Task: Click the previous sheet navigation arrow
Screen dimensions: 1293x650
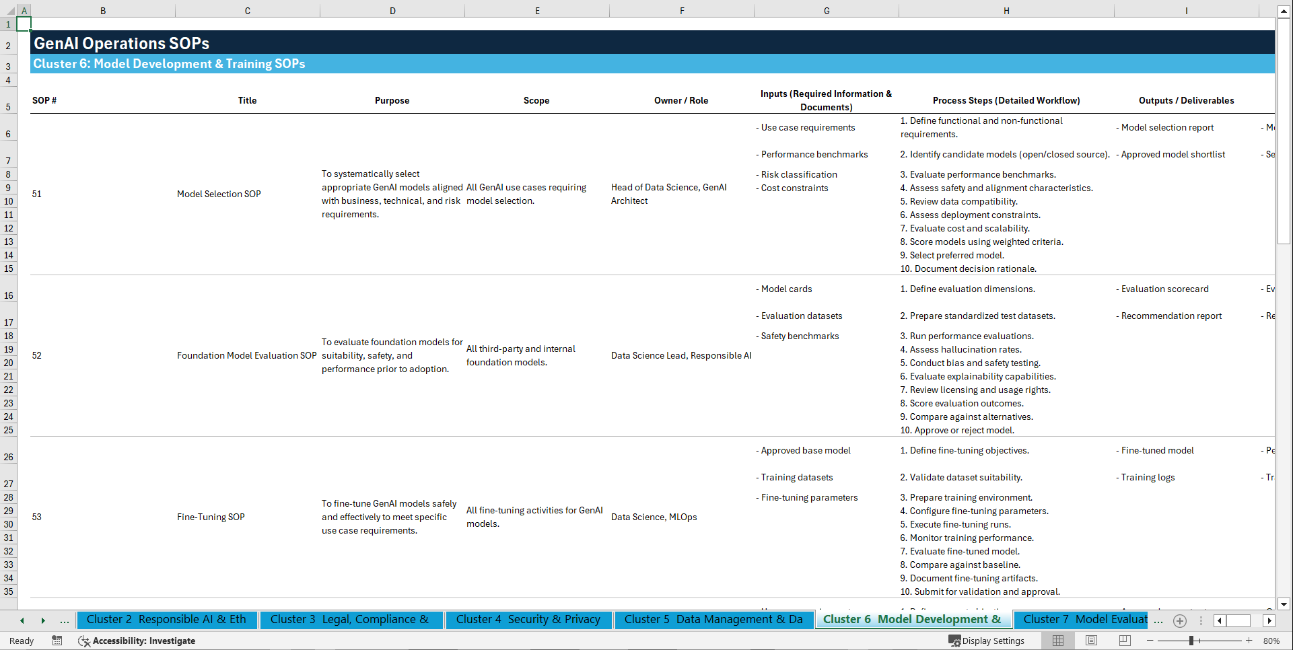Action: (x=21, y=620)
